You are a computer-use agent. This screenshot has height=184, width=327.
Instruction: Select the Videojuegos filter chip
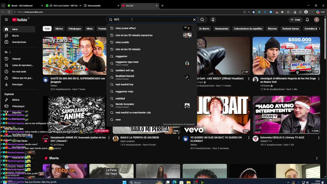[x=75, y=29]
